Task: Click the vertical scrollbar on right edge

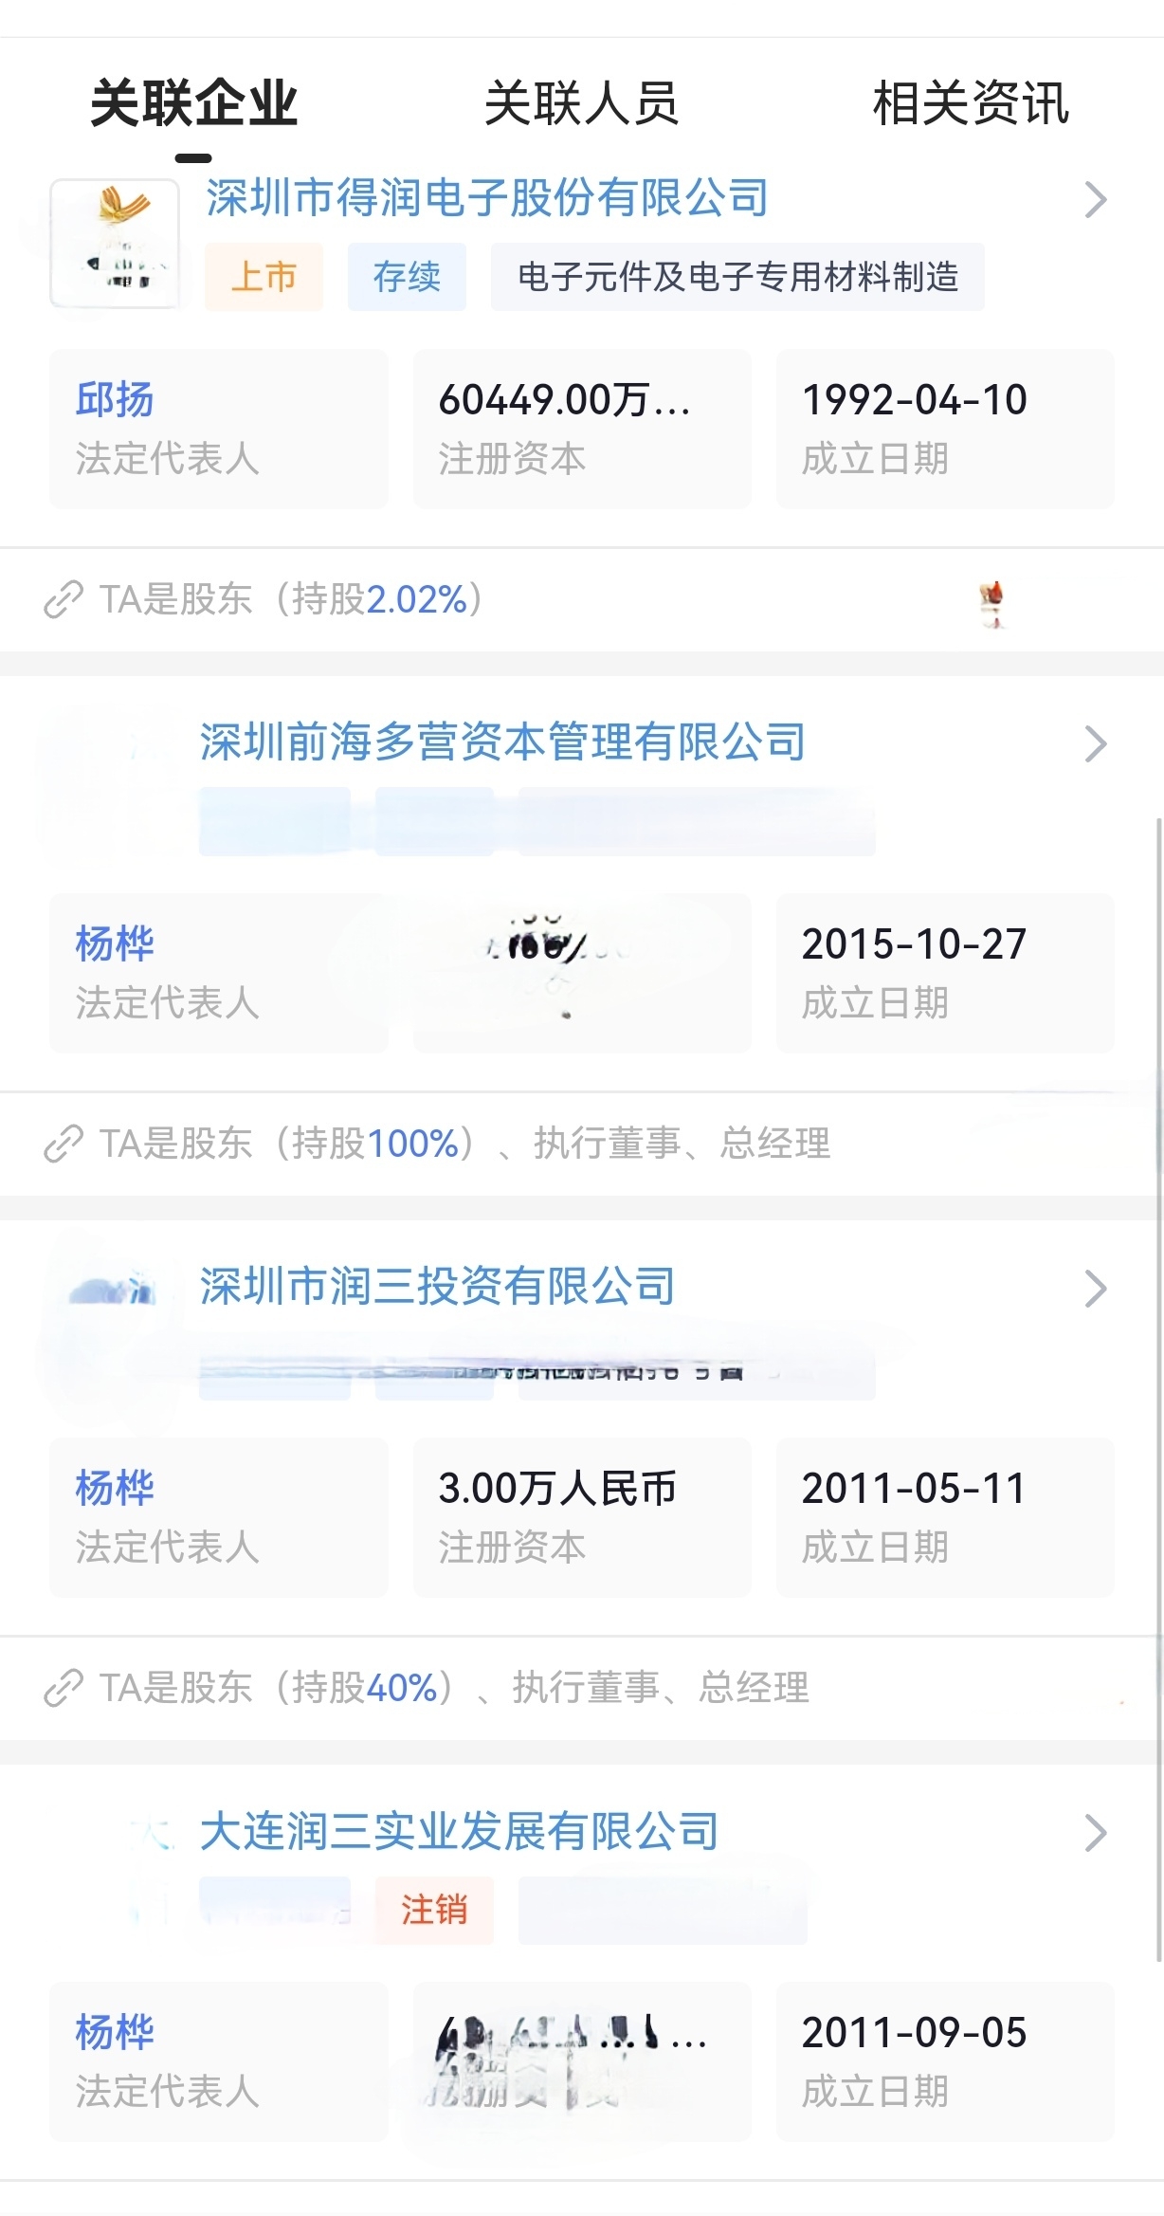Action: (x=1158, y=1389)
